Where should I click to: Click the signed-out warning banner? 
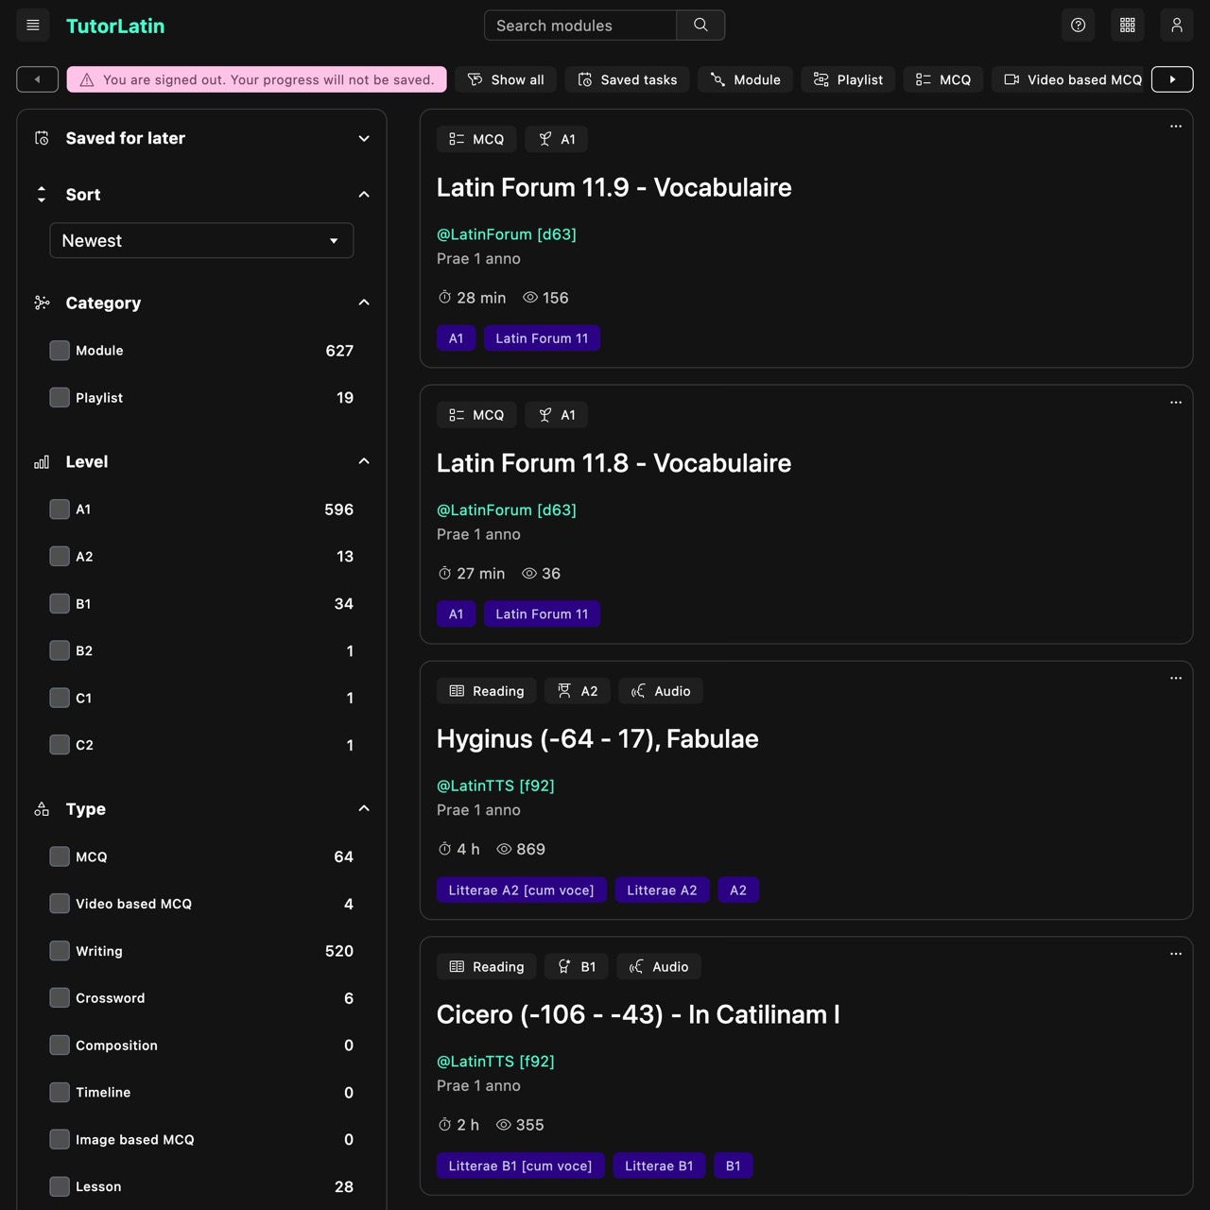coord(256,79)
